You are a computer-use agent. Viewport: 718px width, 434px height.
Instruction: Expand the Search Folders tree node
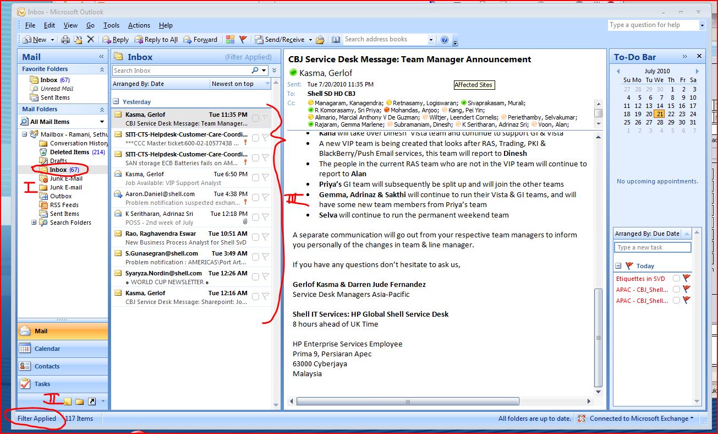pyautogui.click(x=34, y=223)
